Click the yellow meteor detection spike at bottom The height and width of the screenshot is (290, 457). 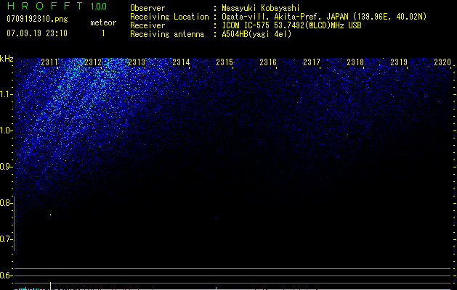(50, 286)
